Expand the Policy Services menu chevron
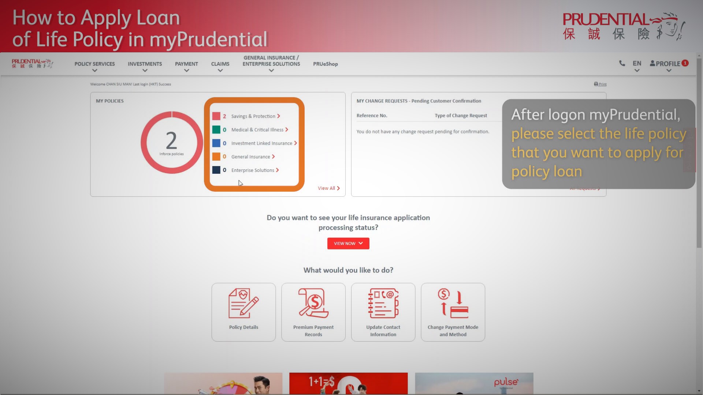Viewport: 703px width, 395px height. [95, 71]
